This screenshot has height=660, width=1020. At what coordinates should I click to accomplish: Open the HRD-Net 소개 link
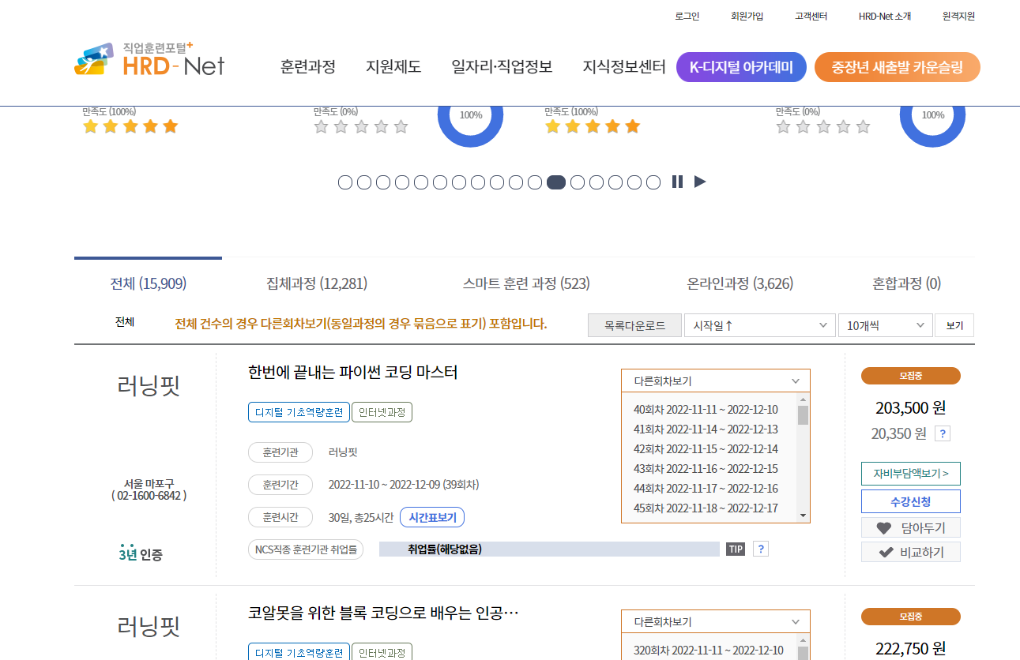[x=885, y=16]
